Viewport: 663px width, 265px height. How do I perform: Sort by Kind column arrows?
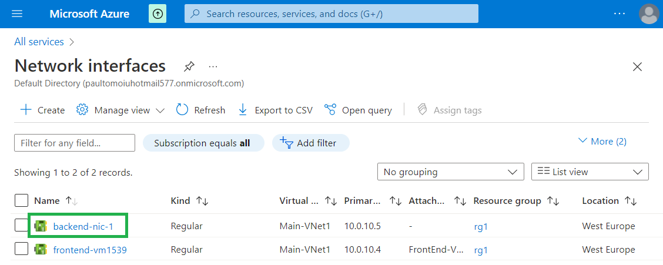(202, 201)
